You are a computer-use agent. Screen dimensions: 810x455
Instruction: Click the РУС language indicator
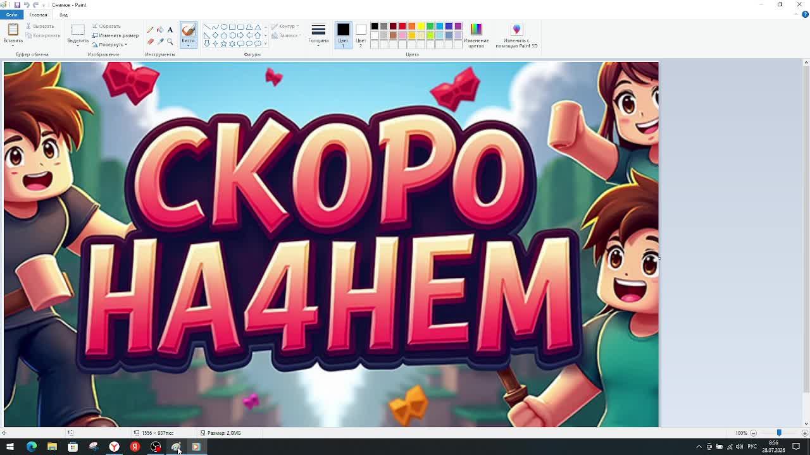point(752,447)
